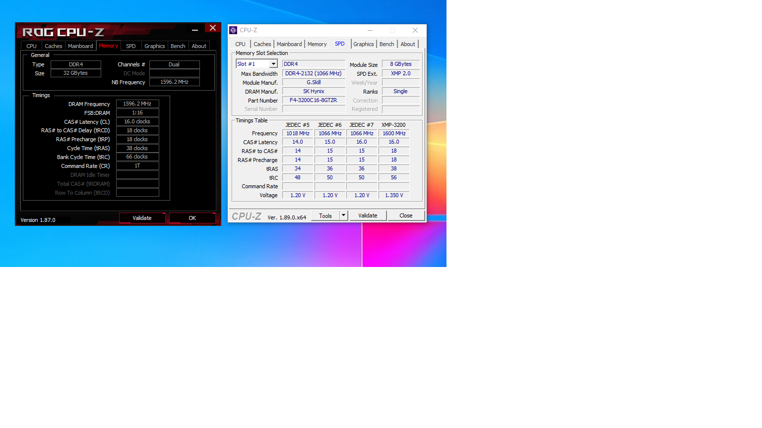The height and width of the screenshot is (428, 762).
Task: Minimize the ROG CPU-Z window
Action: click(195, 30)
